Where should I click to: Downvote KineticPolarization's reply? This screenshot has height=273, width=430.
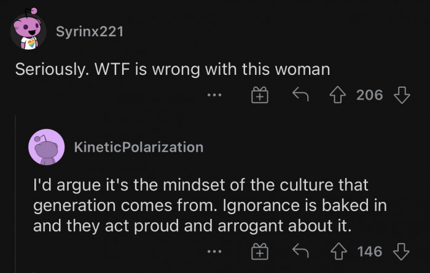coord(401,252)
